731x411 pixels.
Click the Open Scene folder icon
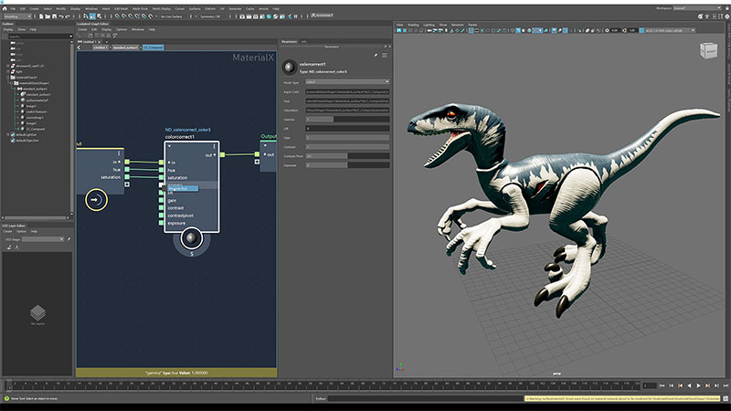pyautogui.click(x=48, y=16)
